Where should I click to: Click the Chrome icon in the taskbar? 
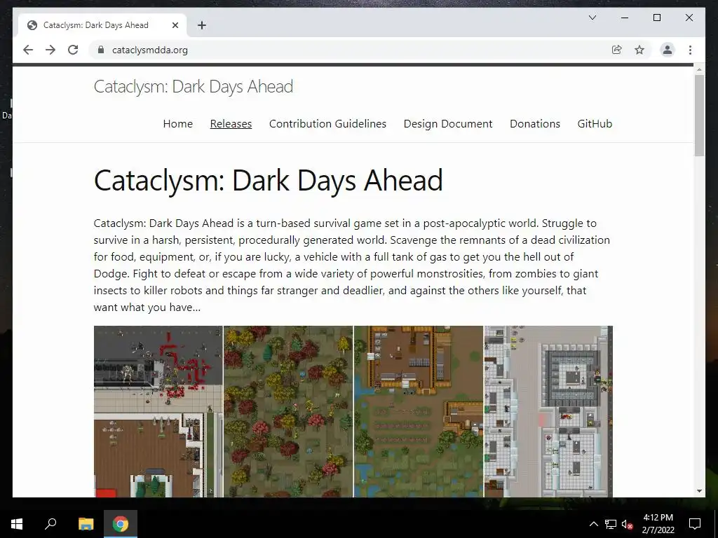tap(121, 524)
